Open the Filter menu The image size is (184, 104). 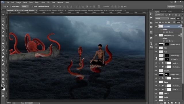point(43,2)
